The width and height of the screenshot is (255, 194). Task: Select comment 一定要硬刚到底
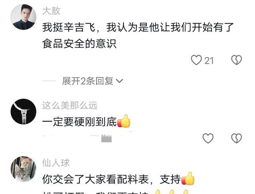pyautogui.click(x=79, y=121)
